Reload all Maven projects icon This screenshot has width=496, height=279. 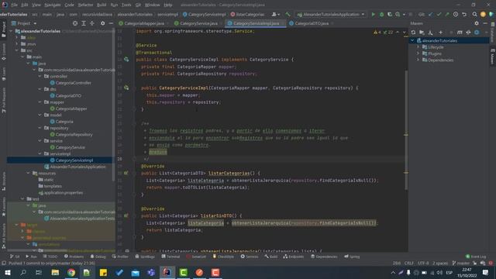point(413,33)
